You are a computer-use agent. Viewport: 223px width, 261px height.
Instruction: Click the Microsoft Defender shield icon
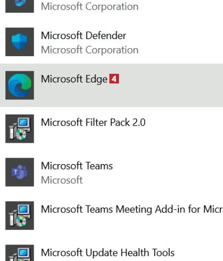tap(20, 42)
